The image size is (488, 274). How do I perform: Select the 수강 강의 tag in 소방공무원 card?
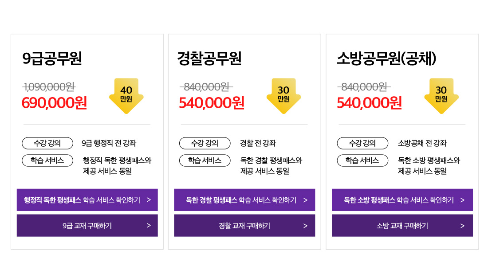click(362, 143)
